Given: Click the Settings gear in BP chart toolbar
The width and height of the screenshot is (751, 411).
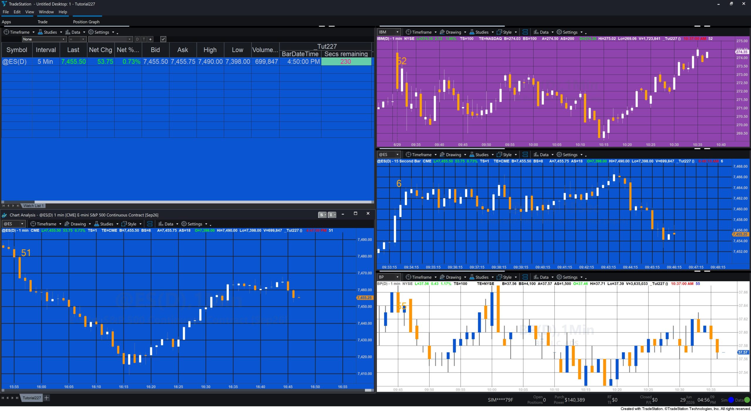Looking at the screenshot, I should [559, 277].
